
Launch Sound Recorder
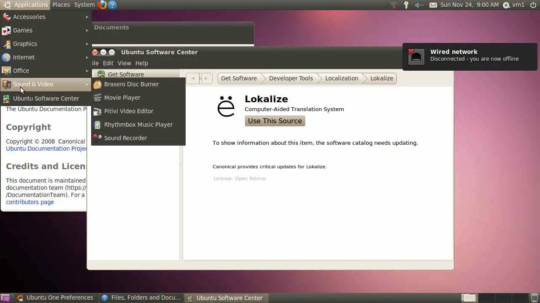tap(138, 138)
